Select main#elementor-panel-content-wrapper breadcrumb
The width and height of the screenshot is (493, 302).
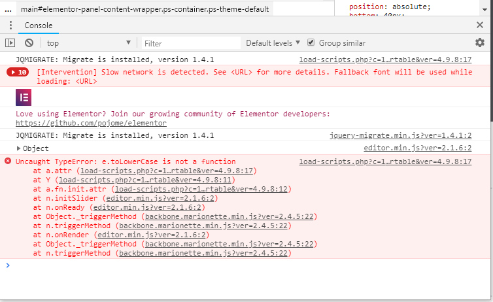145,9
